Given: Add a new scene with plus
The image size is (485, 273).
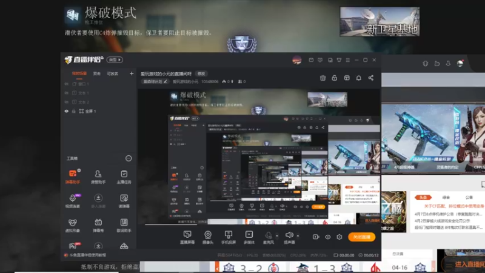Looking at the screenshot, I should (132, 73).
